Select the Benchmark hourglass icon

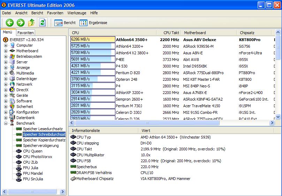(12, 123)
